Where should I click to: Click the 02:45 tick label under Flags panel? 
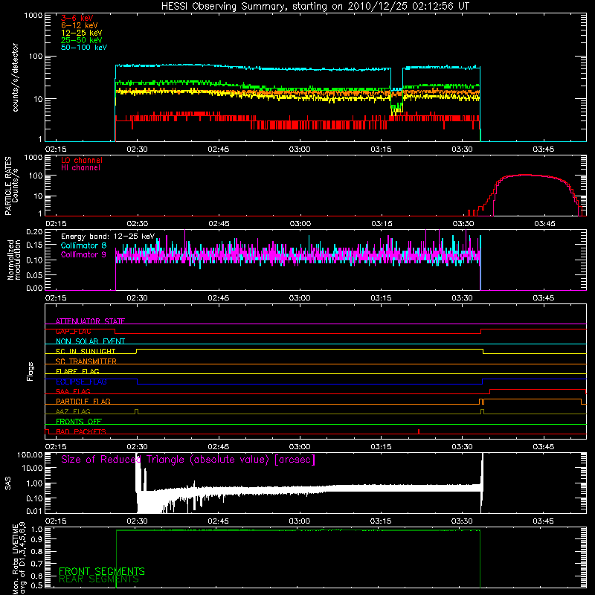pos(219,447)
